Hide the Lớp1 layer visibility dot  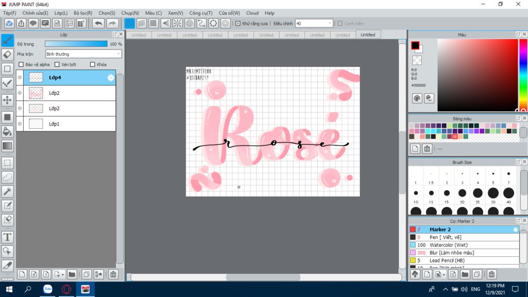click(x=20, y=124)
